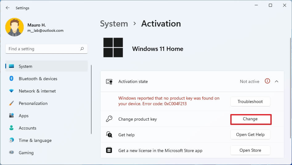The width and height of the screenshot is (292, 165).
Task: Click the Wi-Fi network icon in sidebar
Action: click(x=11, y=91)
